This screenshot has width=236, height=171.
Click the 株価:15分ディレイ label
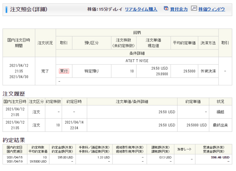pyautogui.click(x=105, y=9)
